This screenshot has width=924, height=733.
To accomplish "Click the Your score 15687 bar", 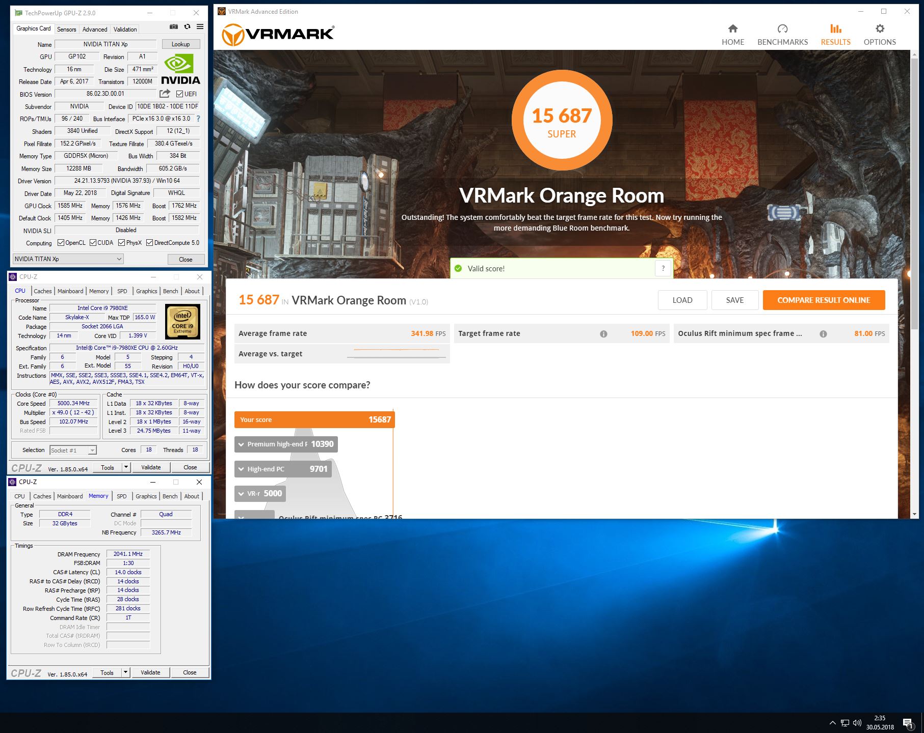I will point(314,420).
